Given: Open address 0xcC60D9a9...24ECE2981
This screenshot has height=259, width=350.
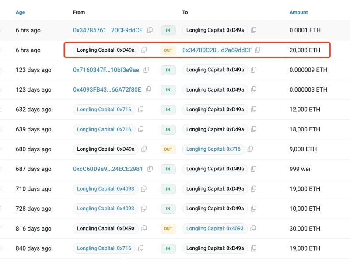Looking at the screenshot, I should tap(108, 169).
